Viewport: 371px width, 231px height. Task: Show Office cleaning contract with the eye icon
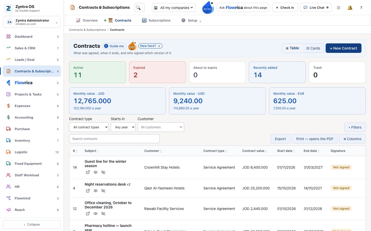coord(96,214)
